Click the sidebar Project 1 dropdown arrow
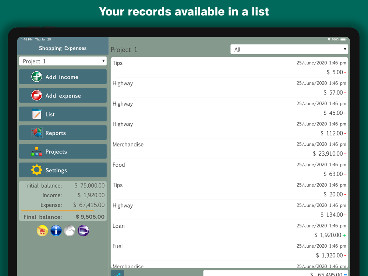Screen dimensions: 368x276 pos(103,61)
